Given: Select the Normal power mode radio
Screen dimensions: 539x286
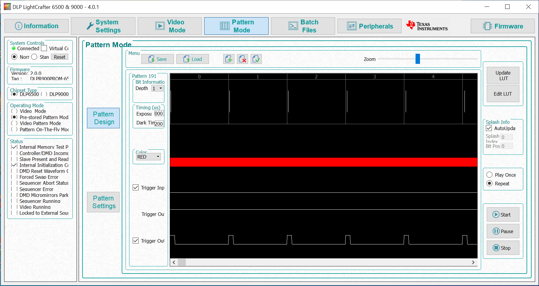Looking at the screenshot, I should tap(14, 57).
